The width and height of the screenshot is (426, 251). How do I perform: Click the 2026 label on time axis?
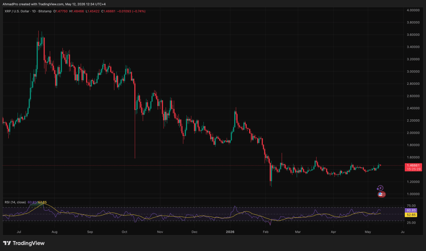click(x=230, y=232)
